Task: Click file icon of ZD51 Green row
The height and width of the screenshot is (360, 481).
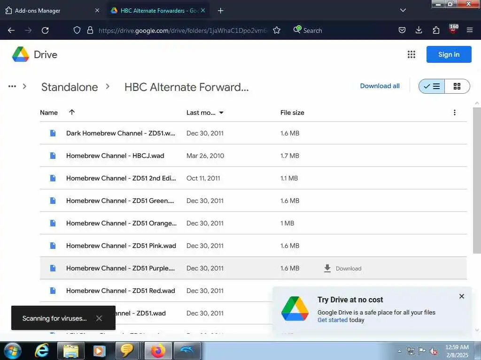Action: pos(53,201)
